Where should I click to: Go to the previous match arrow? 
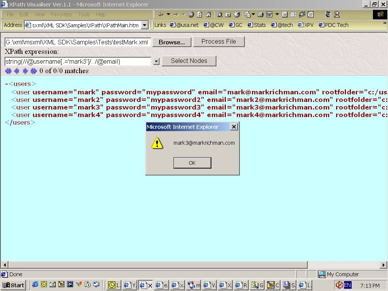(17, 71)
